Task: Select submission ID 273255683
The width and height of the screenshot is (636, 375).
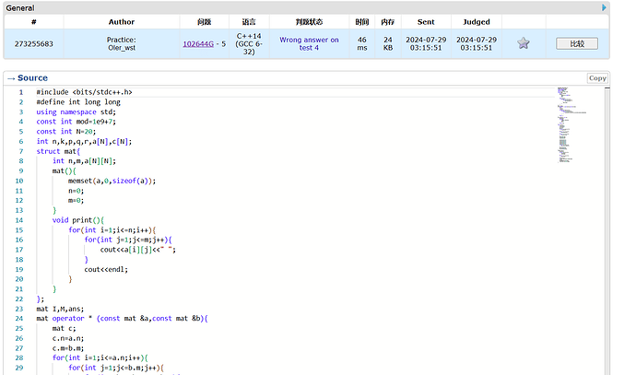Action: [x=34, y=44]
